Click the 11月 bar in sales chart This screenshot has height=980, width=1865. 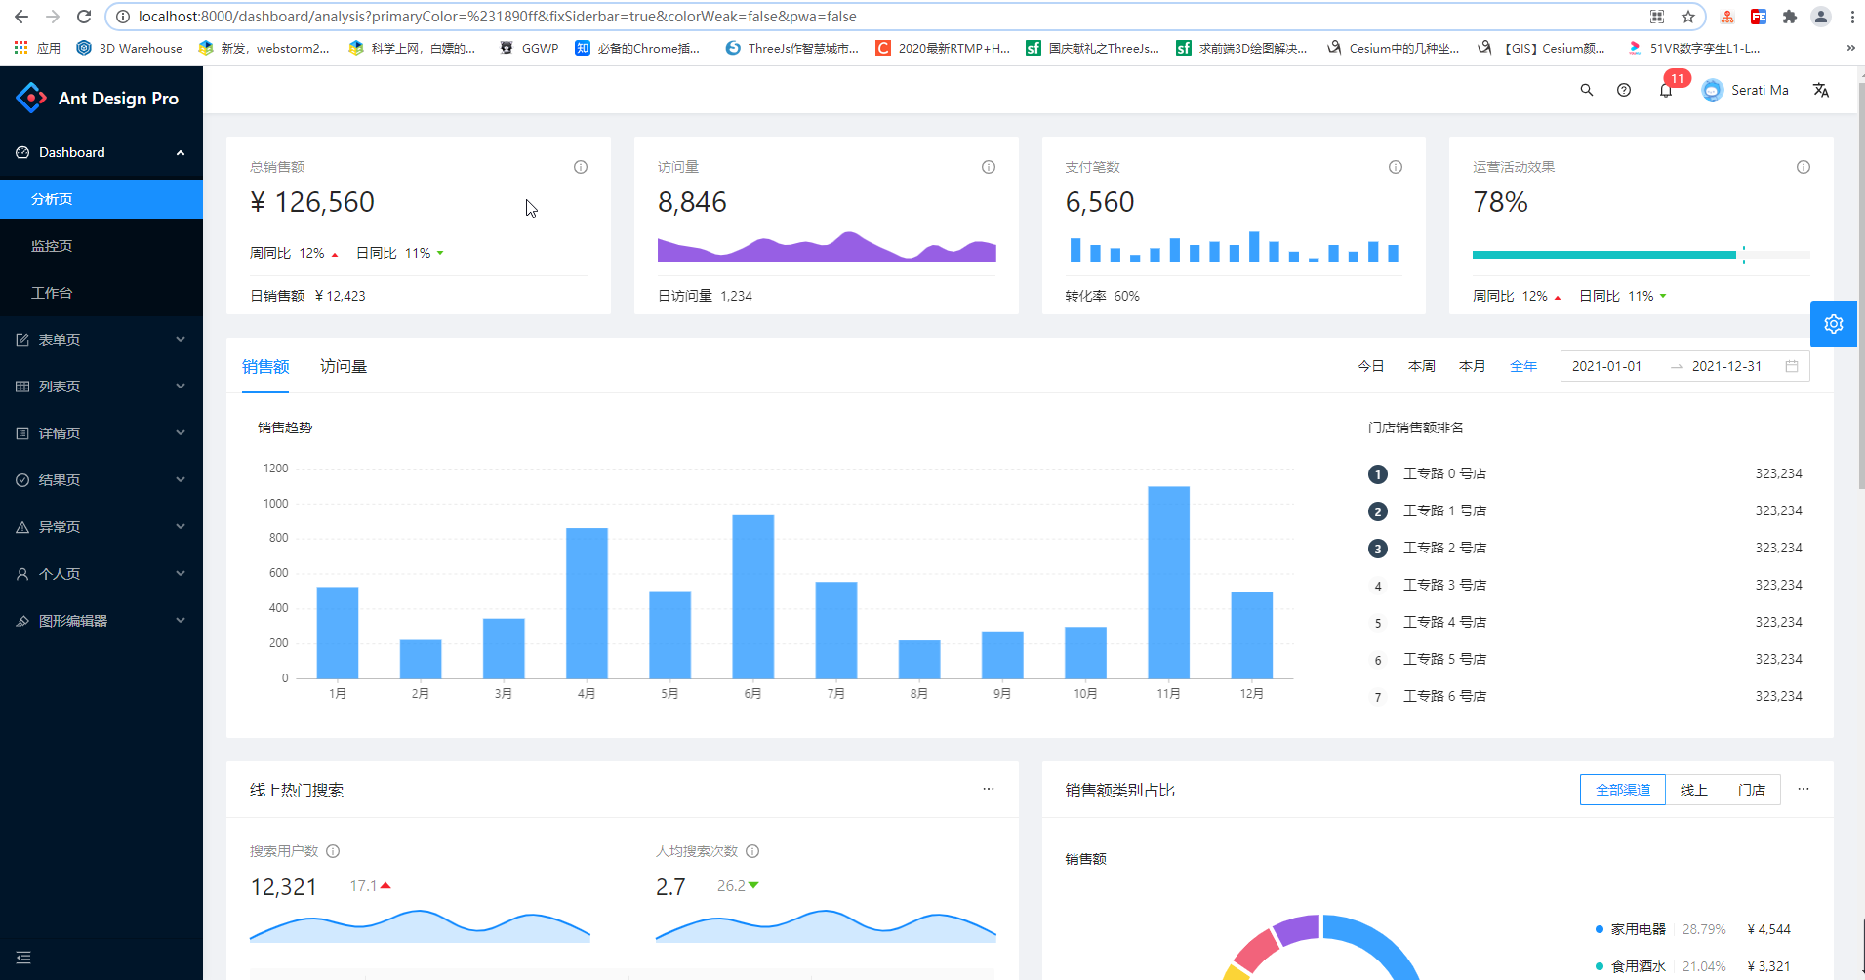click(x=1169, y=582)
